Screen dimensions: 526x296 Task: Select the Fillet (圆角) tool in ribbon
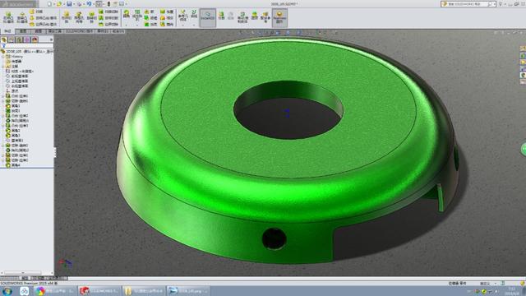(x=127, y=14)
